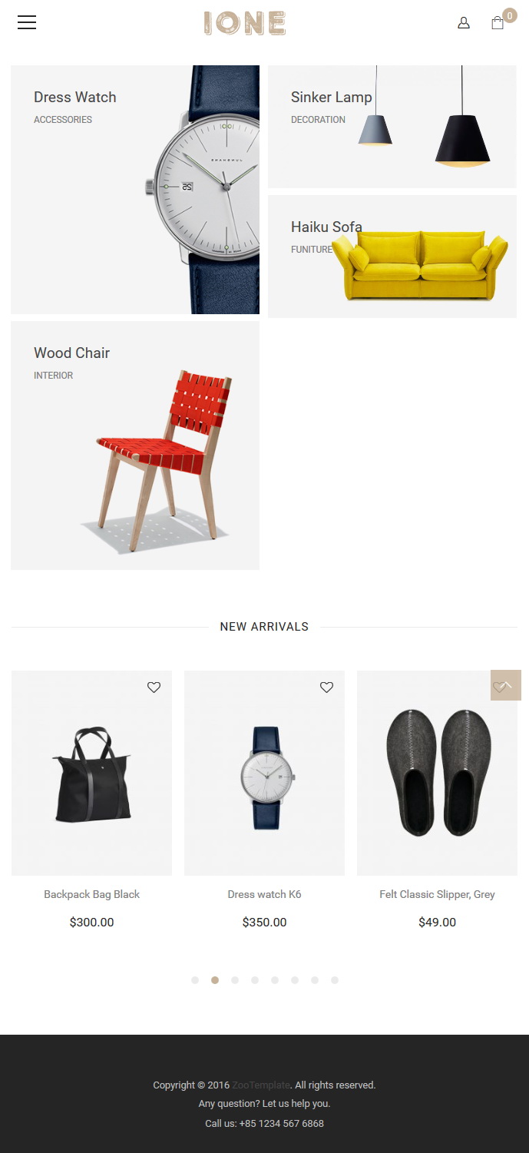Open the Haiku Sofa furniture banner
Screen dimensions: 529x1153
(x=392, y=257)
